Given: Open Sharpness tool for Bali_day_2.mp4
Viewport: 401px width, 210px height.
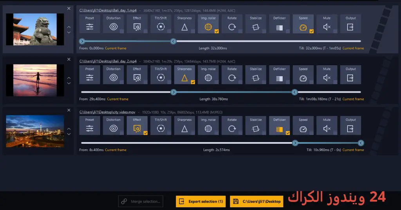Looking at the screenshot, I should [x=184, y=75].
